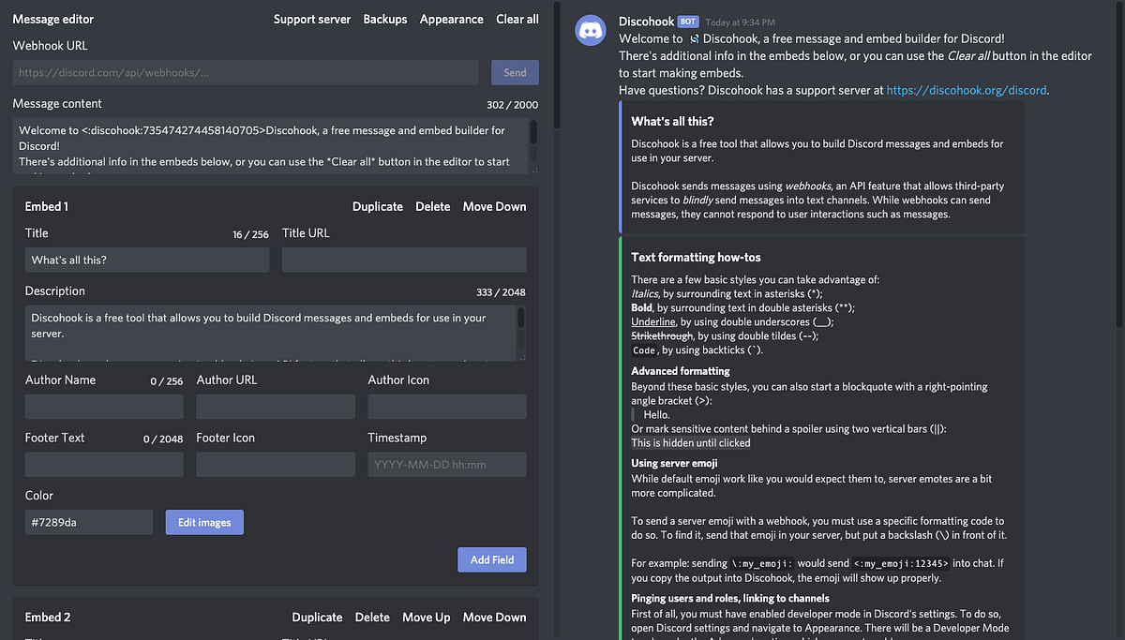This screenshot has width=1125, height=640.
Task: Click the Timestamp field of Embed 1
Action: click(x=446, y=464)
